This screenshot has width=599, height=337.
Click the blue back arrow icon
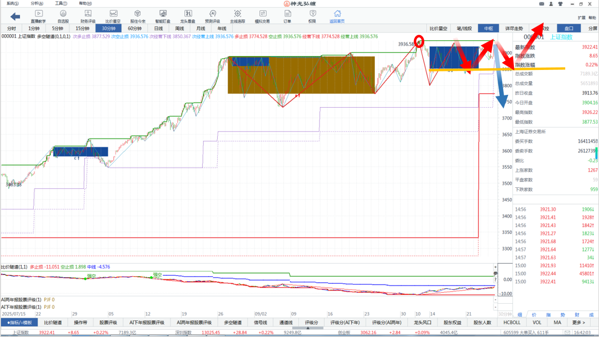point(15,17)
